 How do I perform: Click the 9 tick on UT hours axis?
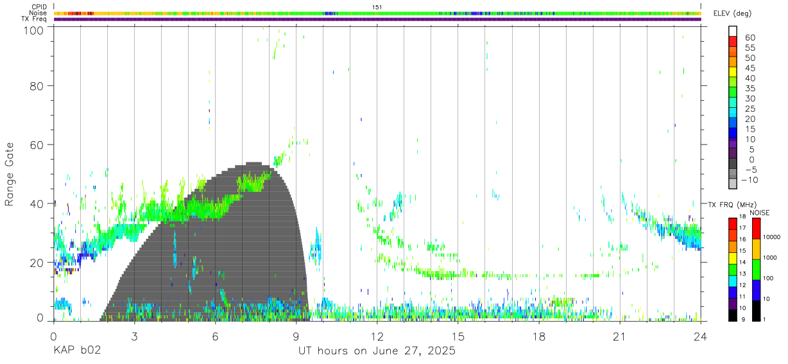(296, 336)
